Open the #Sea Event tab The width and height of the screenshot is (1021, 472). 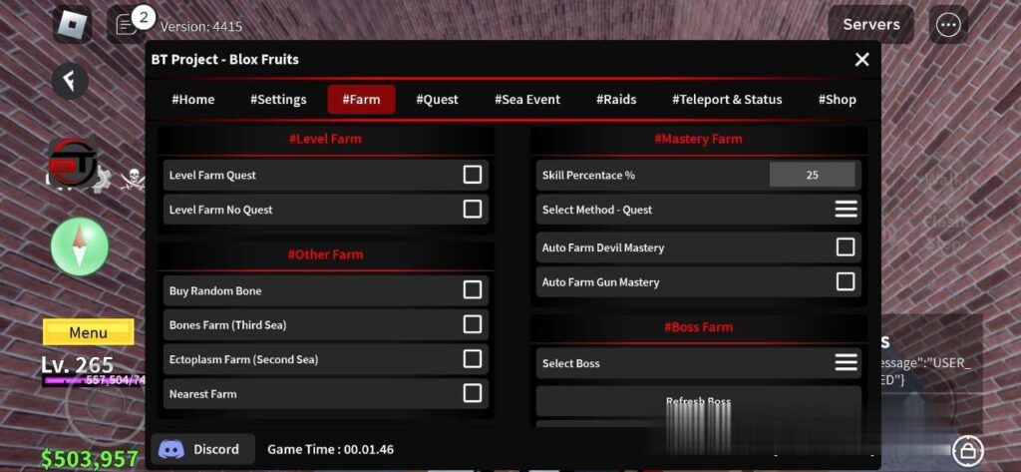tap(527, 99)
